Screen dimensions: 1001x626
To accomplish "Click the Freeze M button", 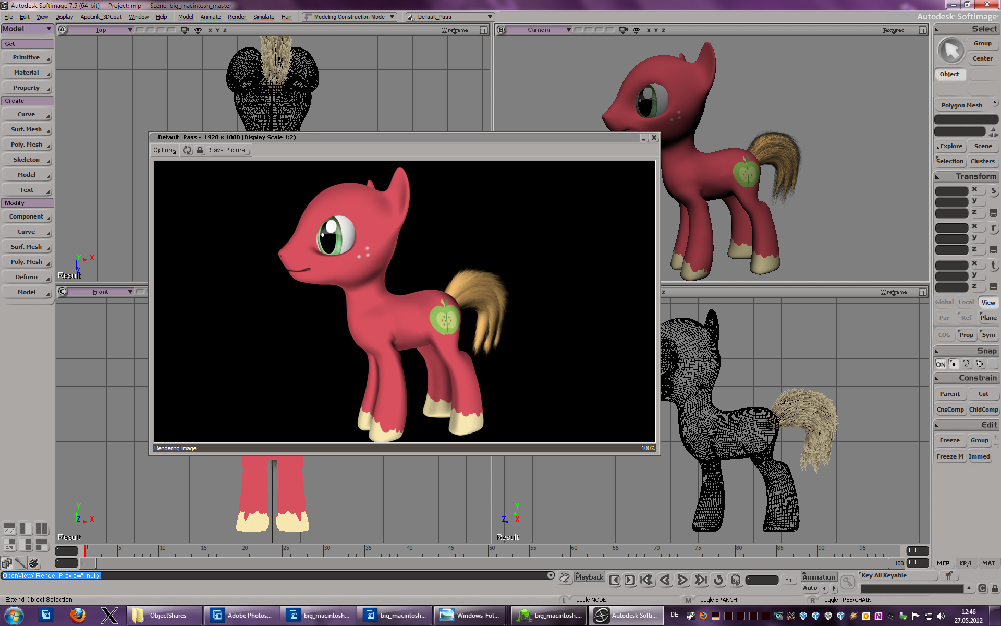I will (950, 456).
